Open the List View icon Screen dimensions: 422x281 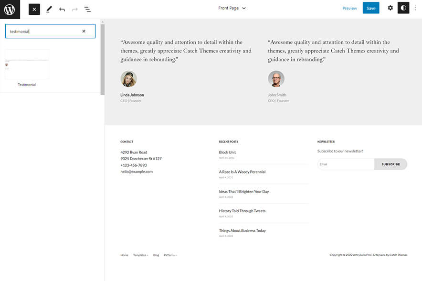click(87, 9)
